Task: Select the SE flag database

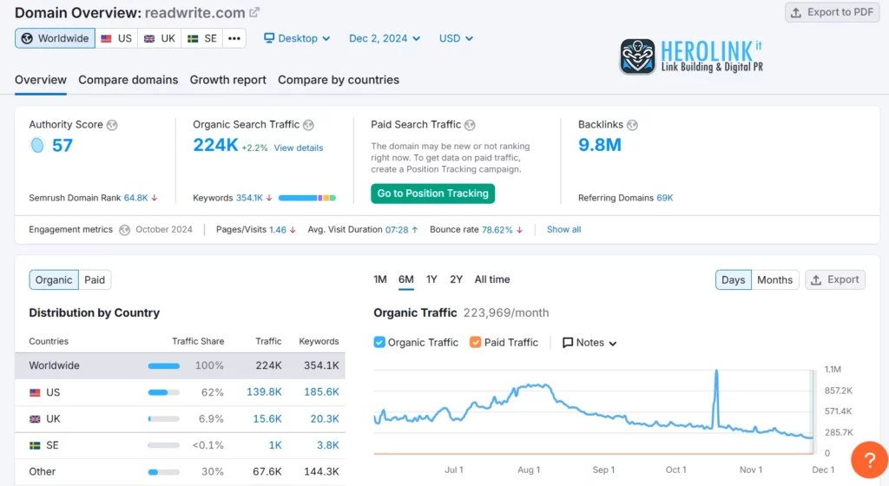Action: click(x=201, y=38)
